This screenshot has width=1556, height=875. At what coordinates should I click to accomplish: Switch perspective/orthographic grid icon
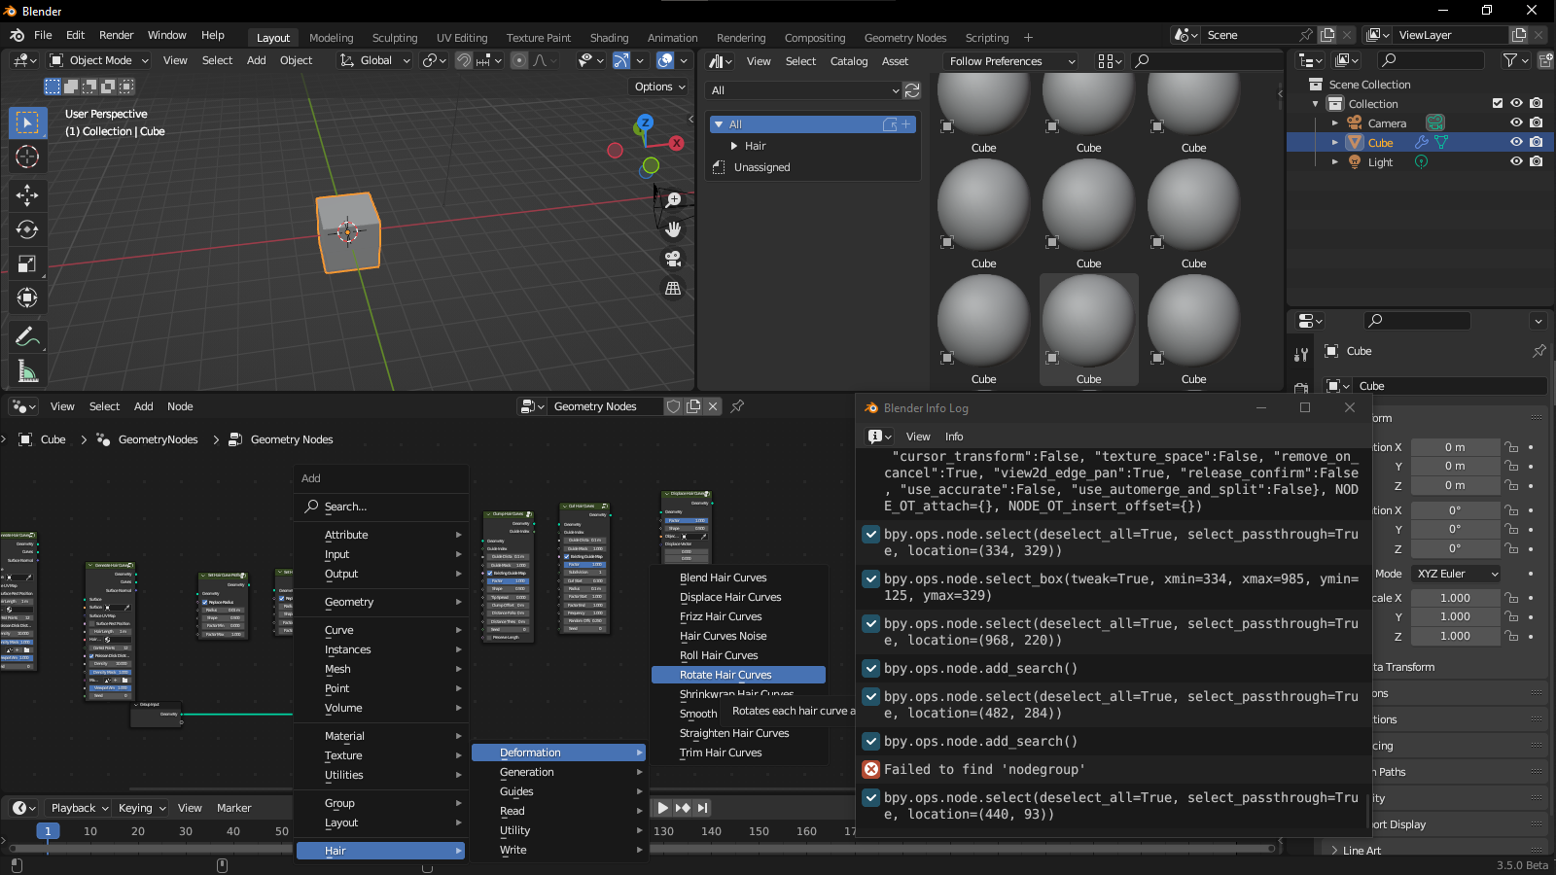click(x=673, y=288)
